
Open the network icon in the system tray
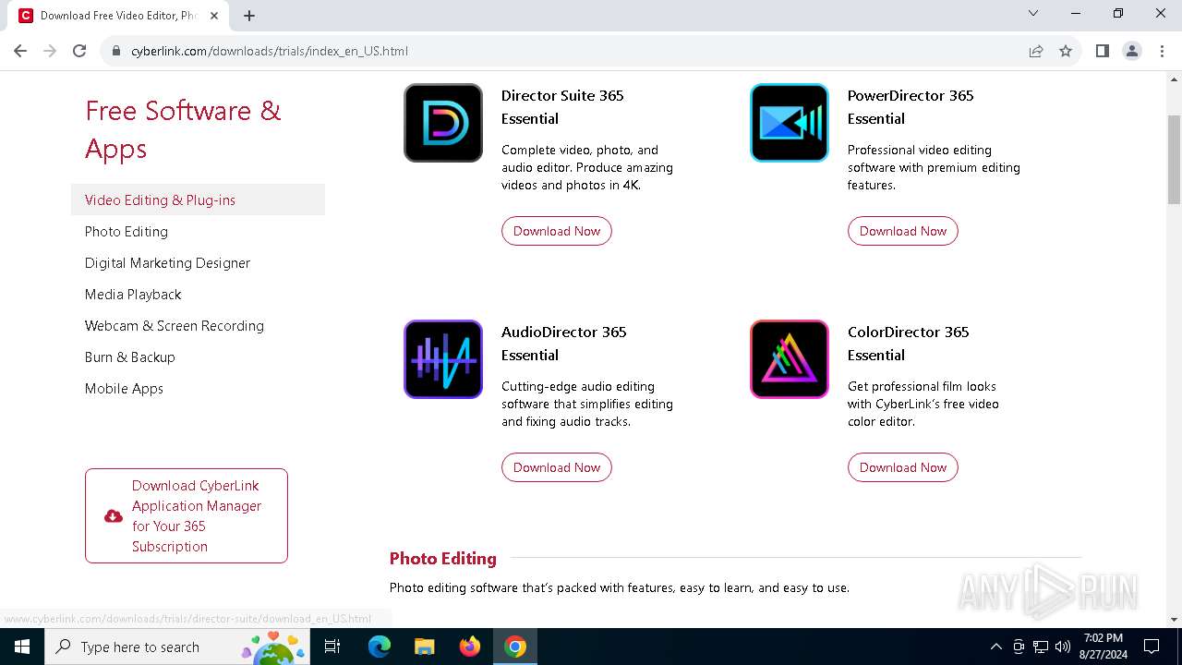[1041, 647]
